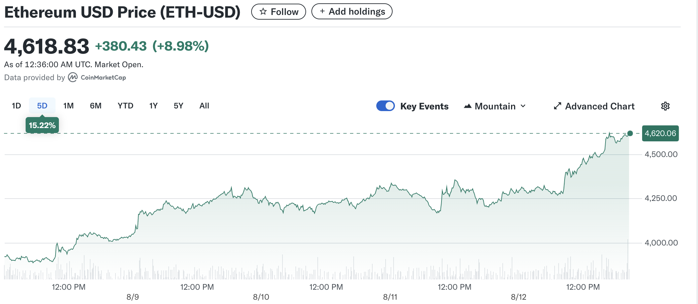698x304 pixels.
Task: Click the Mountain chart type icon
Action: coord(468,106)
